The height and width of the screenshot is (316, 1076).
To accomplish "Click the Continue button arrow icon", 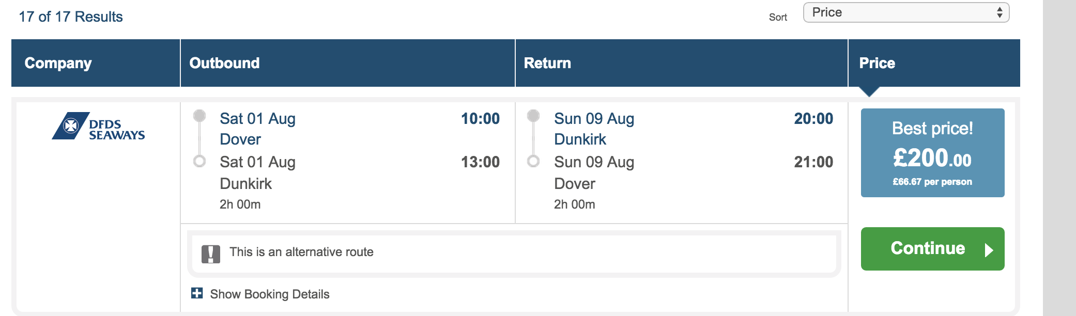I will click(x=989, y=250).
